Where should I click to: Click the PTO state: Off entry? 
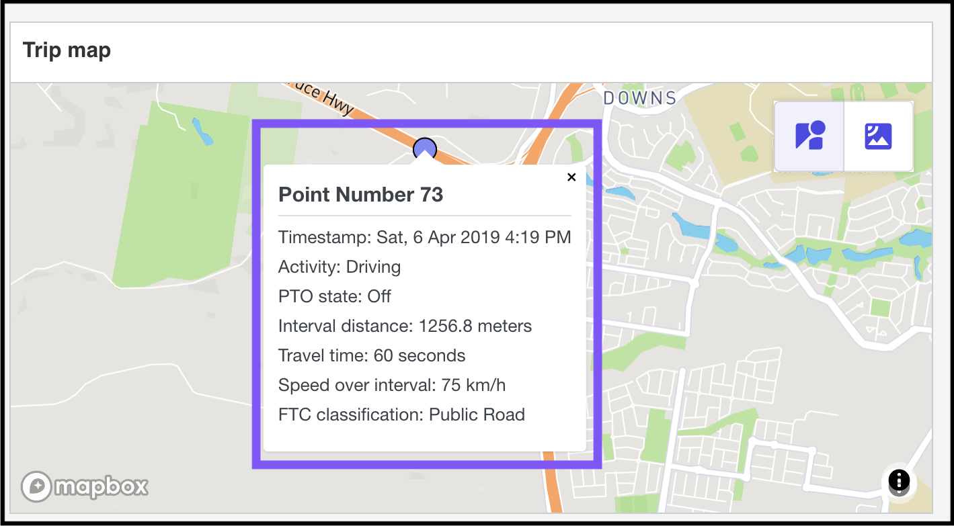coord(335,296)
